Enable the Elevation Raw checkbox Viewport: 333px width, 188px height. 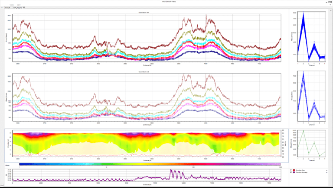291,170
